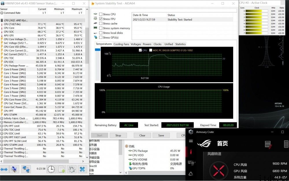The width and height of the screenshot is (289, 181).
Task: Click the triangle Aura icon in Armoury Crate
Action: [191, 173]
